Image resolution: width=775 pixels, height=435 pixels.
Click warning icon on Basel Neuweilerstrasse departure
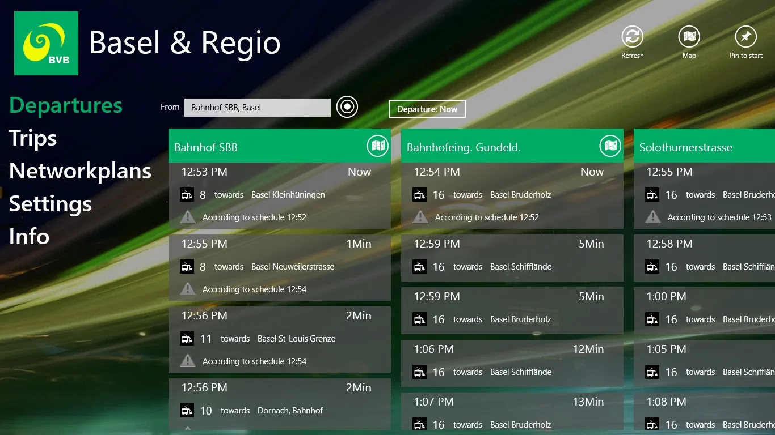tap(188, 289)
